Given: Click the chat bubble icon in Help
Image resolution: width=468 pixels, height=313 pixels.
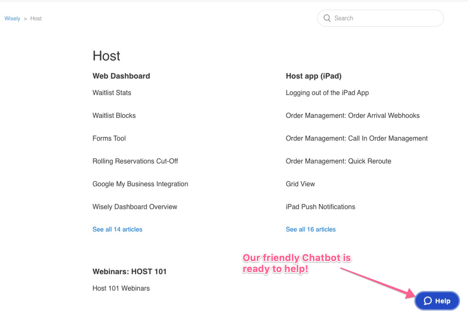Looking at the screenshot, I should 428,301.
